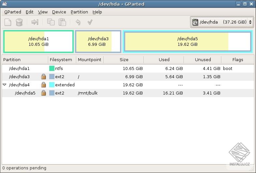Click the 1.35 GiB unused value
Viewport: 256px width, 173px height.
[212, 77]
